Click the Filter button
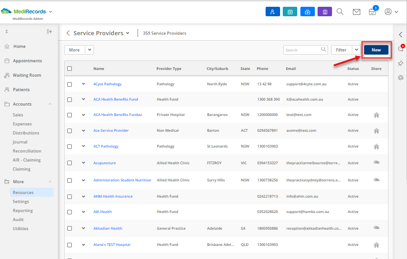 click(342, 50)
